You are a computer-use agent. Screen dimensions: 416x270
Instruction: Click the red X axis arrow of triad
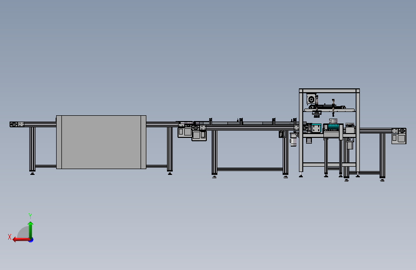(x=21, y=240)
